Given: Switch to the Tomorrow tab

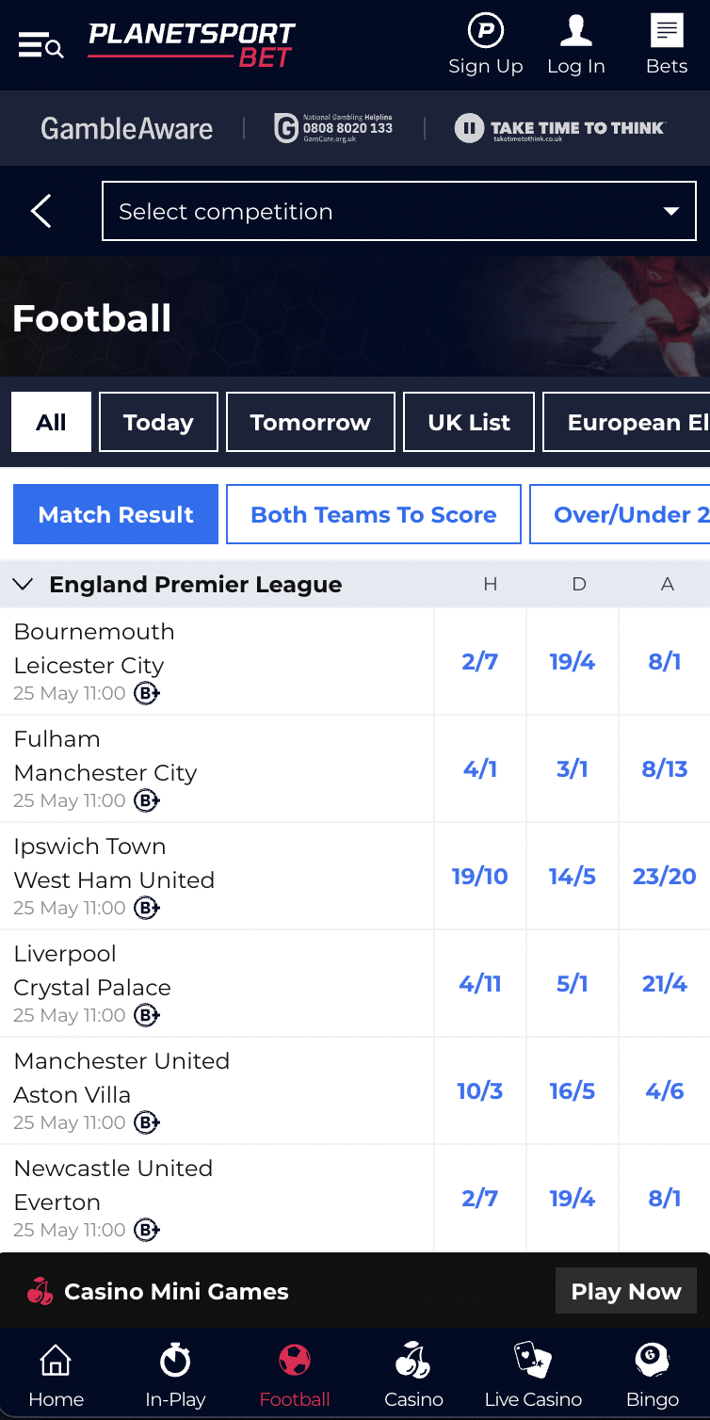Looking at the screenshot, I should point(310,421).
